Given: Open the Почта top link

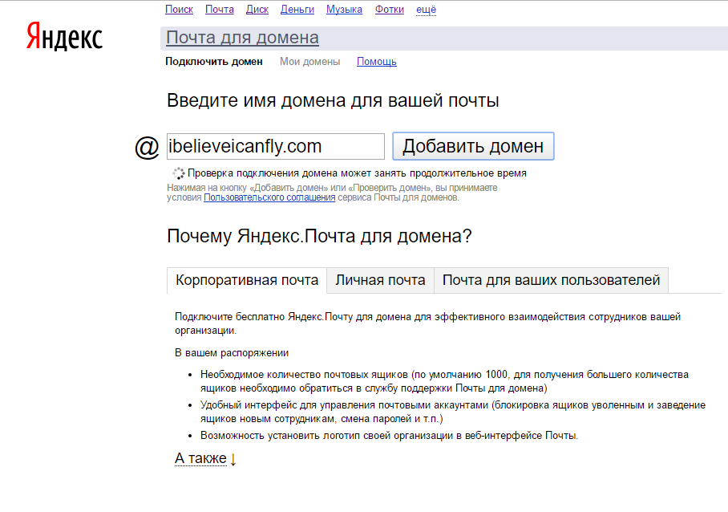Looking at the screenshot, I should [x=220, y=10].
